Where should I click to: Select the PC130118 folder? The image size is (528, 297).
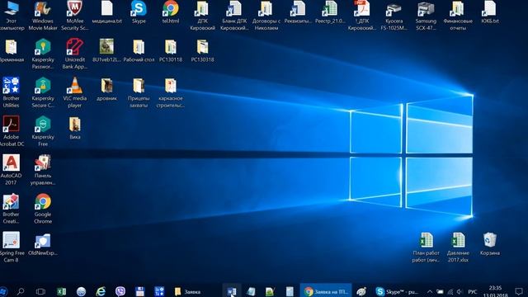pyautogui.click(x=171, y=51)
